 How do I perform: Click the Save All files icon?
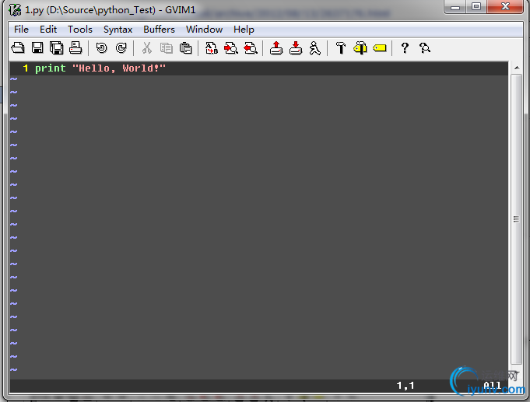point(57,48)
